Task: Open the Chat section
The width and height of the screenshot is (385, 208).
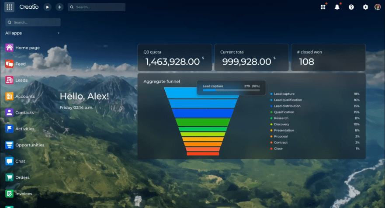Action: click(x=20, y=161)
